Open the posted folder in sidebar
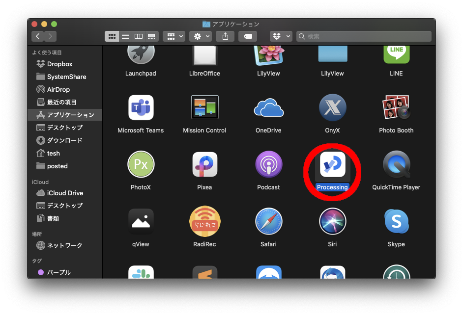 tap(65, 166)
